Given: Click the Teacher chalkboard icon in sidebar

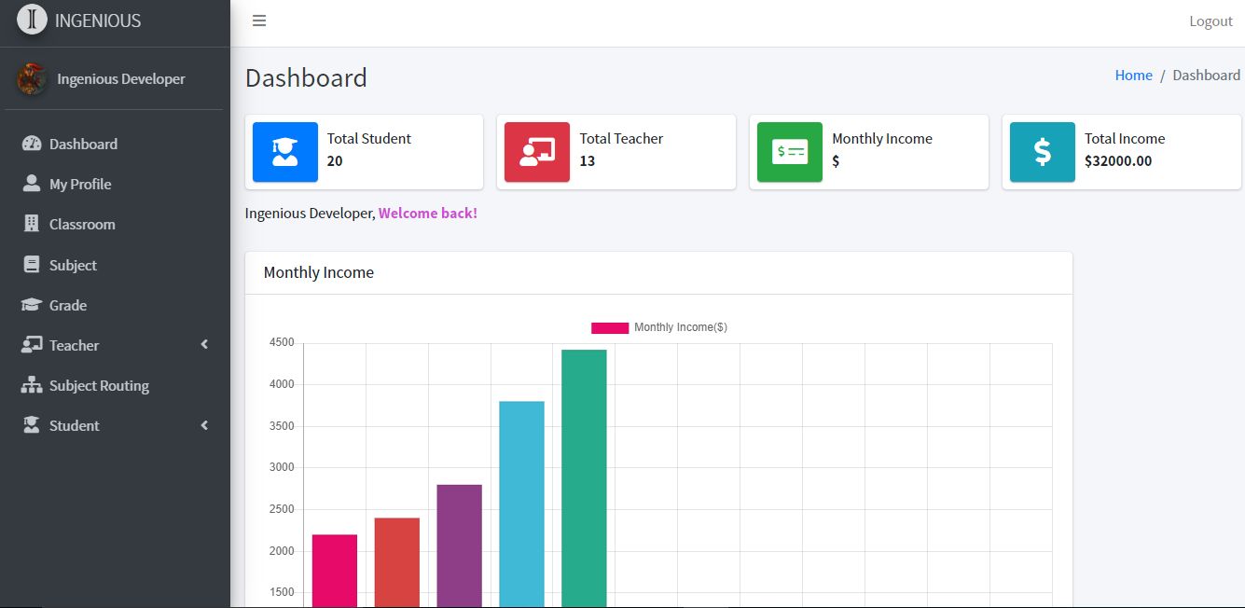Looking at the screenshot, I should (x=32, y=345).
